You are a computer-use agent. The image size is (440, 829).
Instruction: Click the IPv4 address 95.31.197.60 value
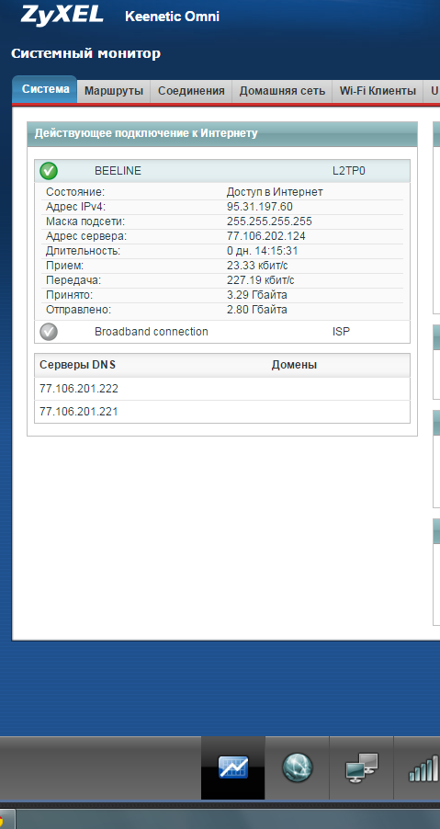[260, 207]
